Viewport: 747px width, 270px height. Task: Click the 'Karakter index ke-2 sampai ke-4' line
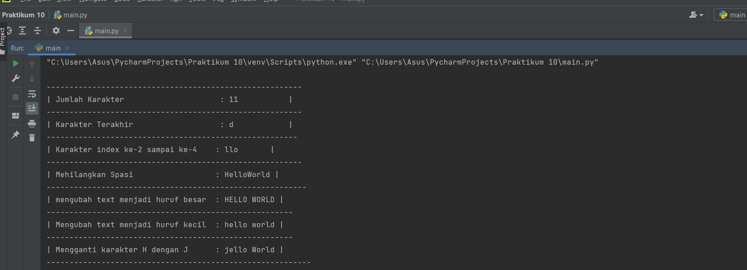pyautogui.click(x=160, y=149)
